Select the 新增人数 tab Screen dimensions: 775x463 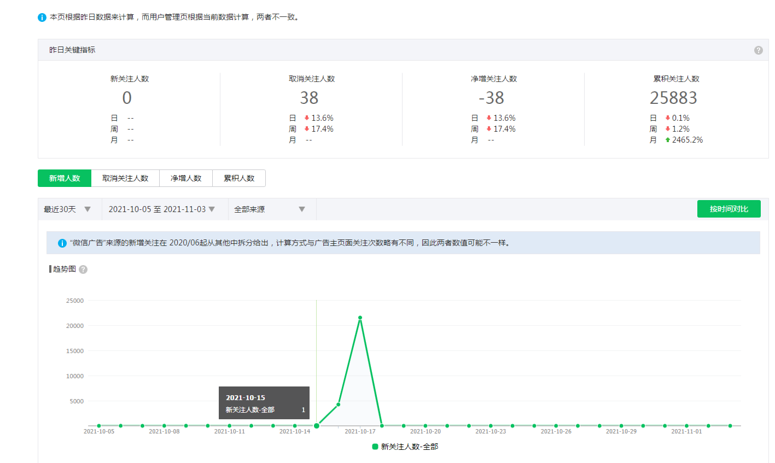(65, 178)
